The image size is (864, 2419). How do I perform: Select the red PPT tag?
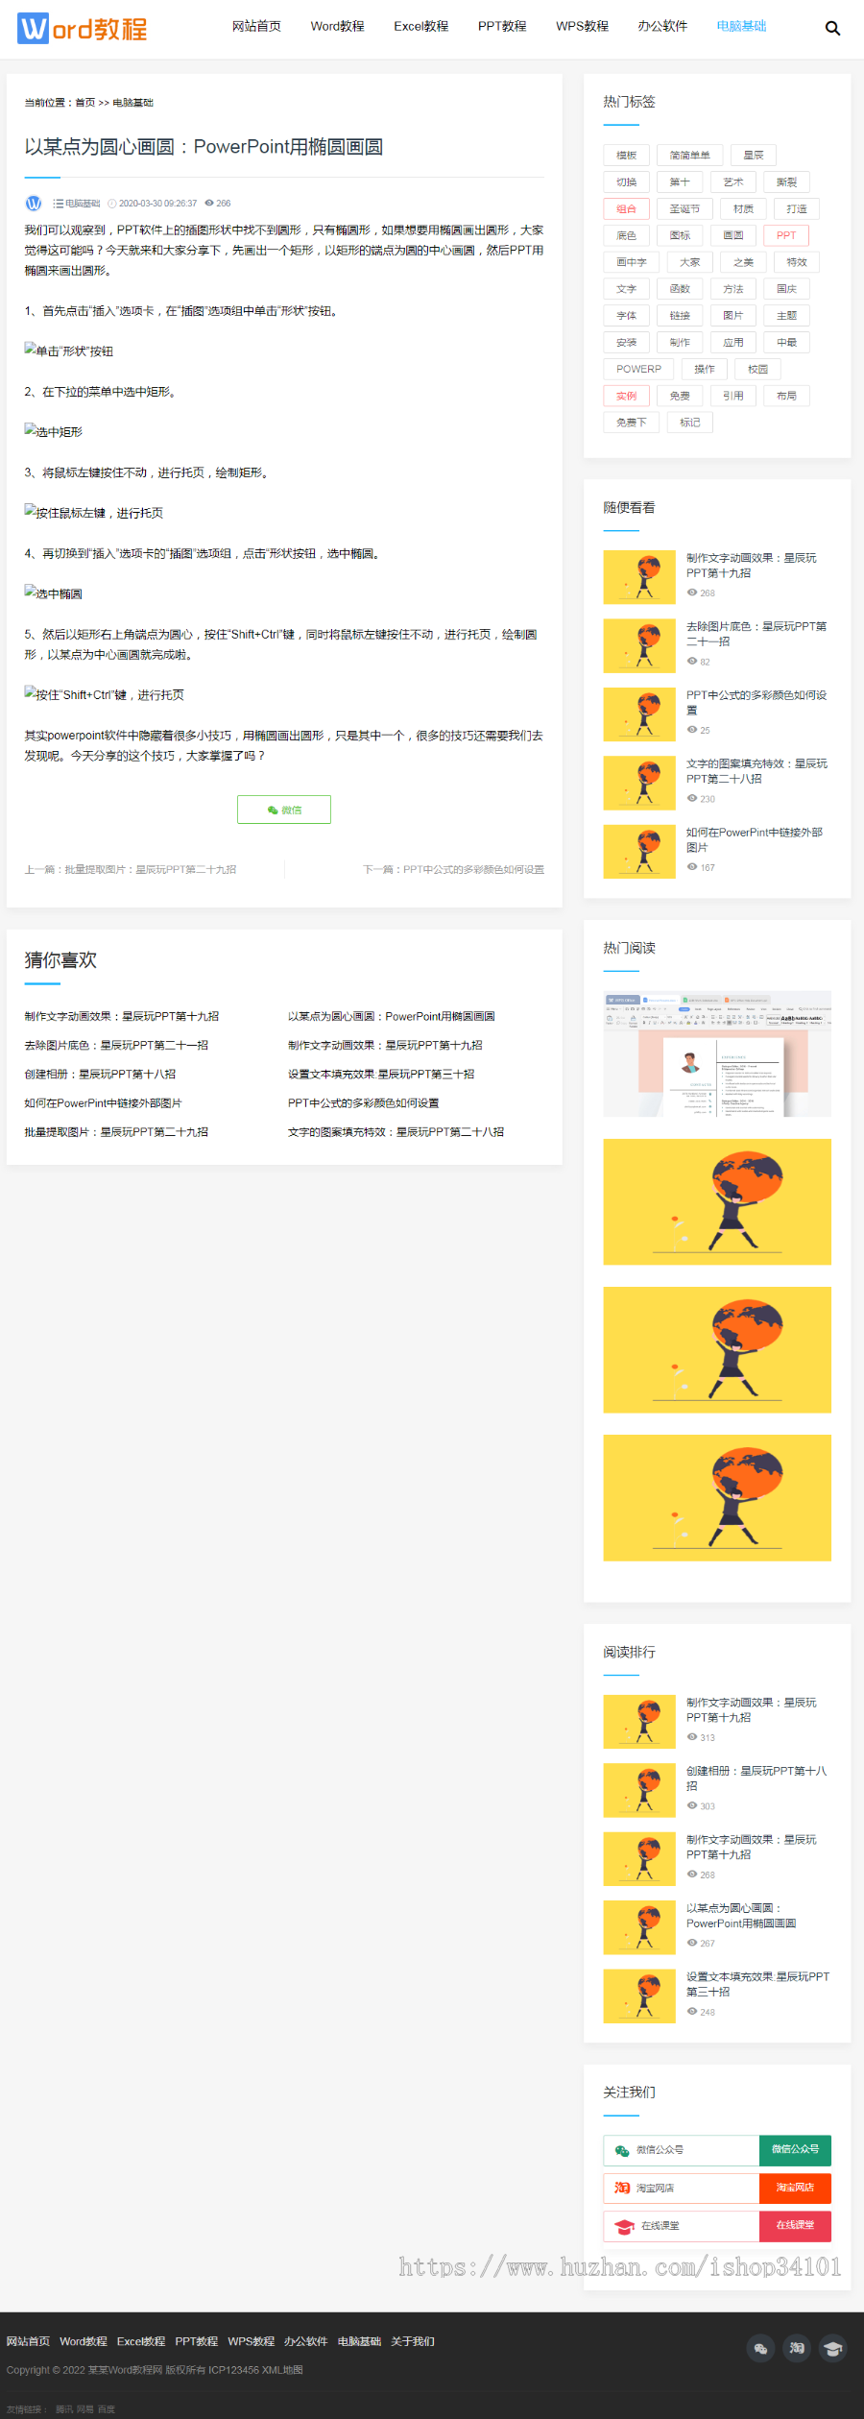point(786,236)
